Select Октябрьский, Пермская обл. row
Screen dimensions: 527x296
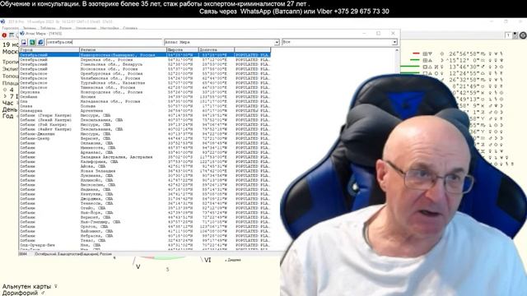point(145,59)
